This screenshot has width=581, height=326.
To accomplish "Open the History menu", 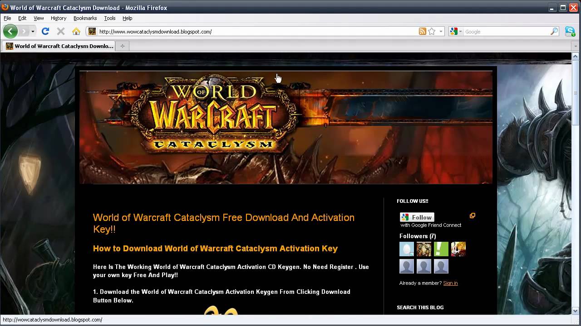I will tap(59, 18).
